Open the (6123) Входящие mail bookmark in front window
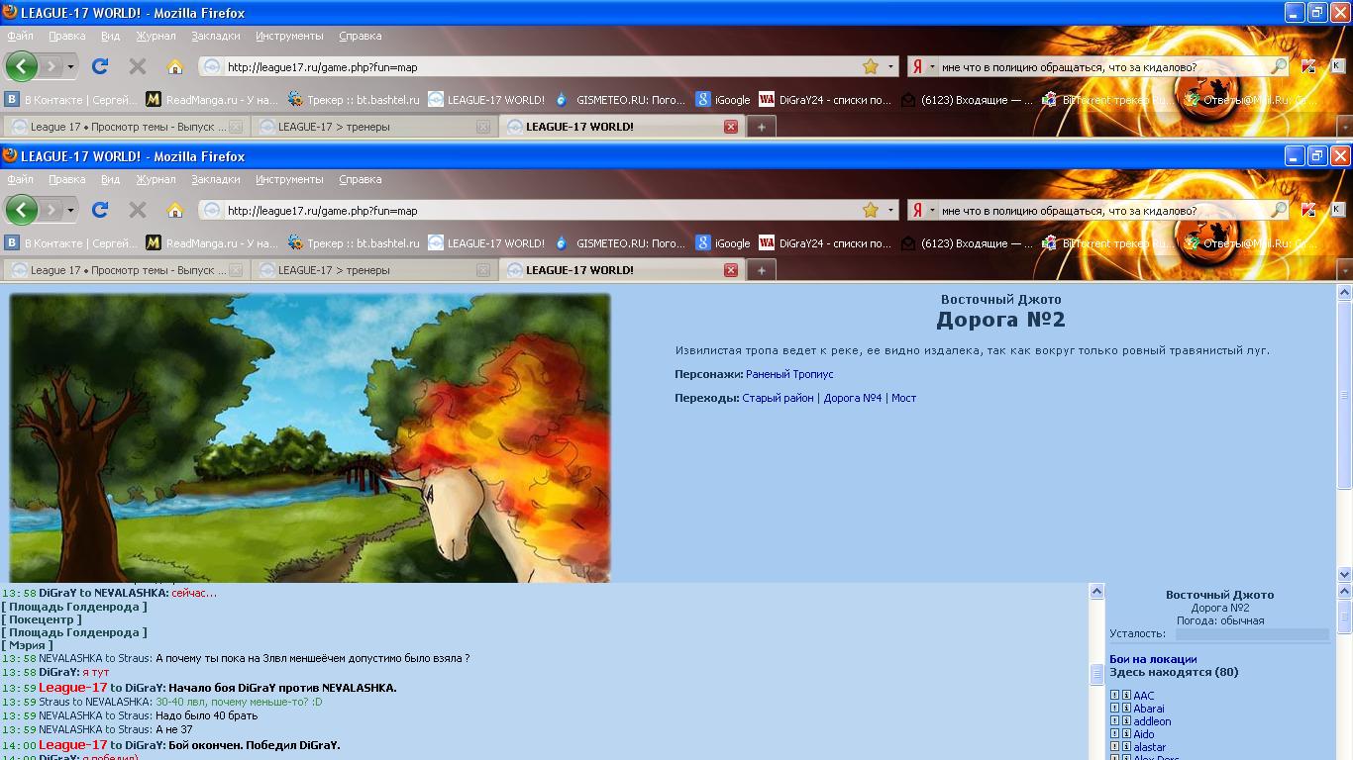 [967, 243]
